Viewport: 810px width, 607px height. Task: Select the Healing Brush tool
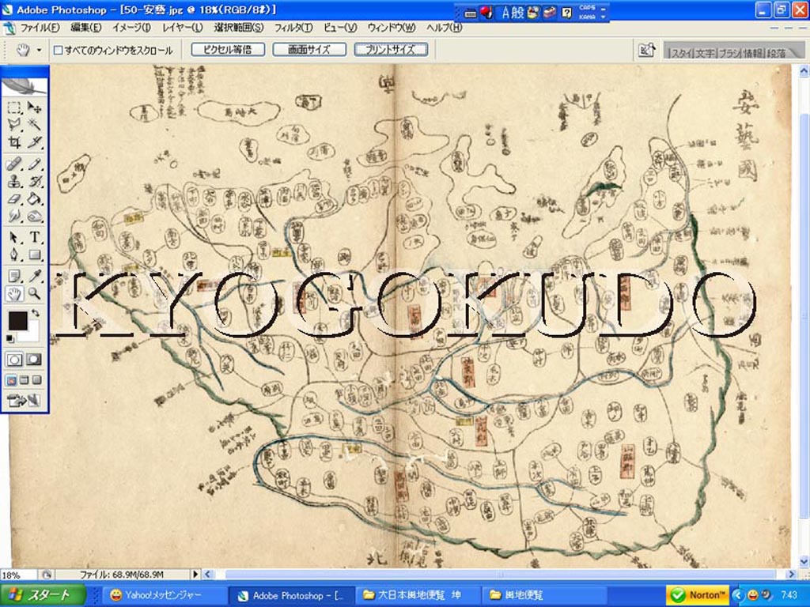(14, 164)
